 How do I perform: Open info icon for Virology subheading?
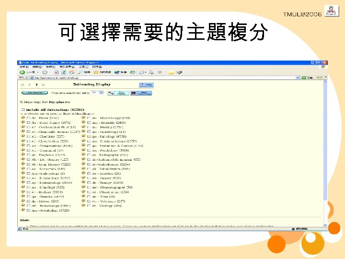coord(83,205)
